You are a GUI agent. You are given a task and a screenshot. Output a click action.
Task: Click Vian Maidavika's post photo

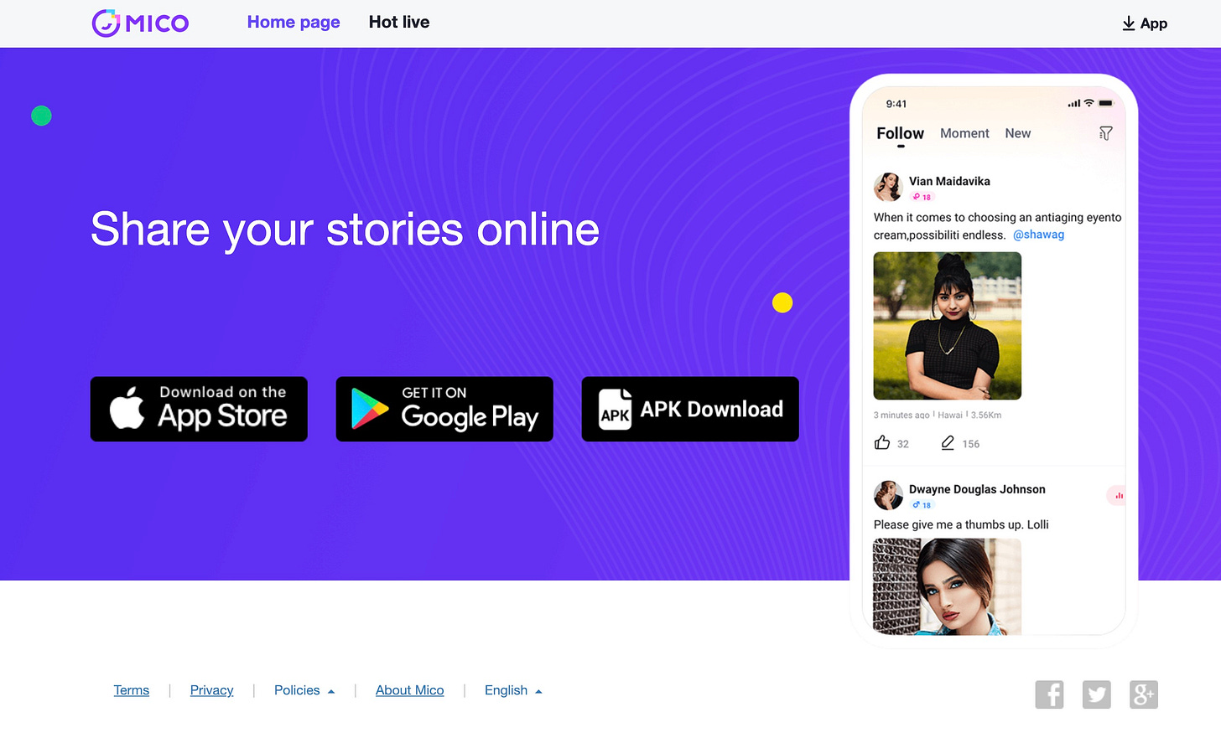coord(948,326)
